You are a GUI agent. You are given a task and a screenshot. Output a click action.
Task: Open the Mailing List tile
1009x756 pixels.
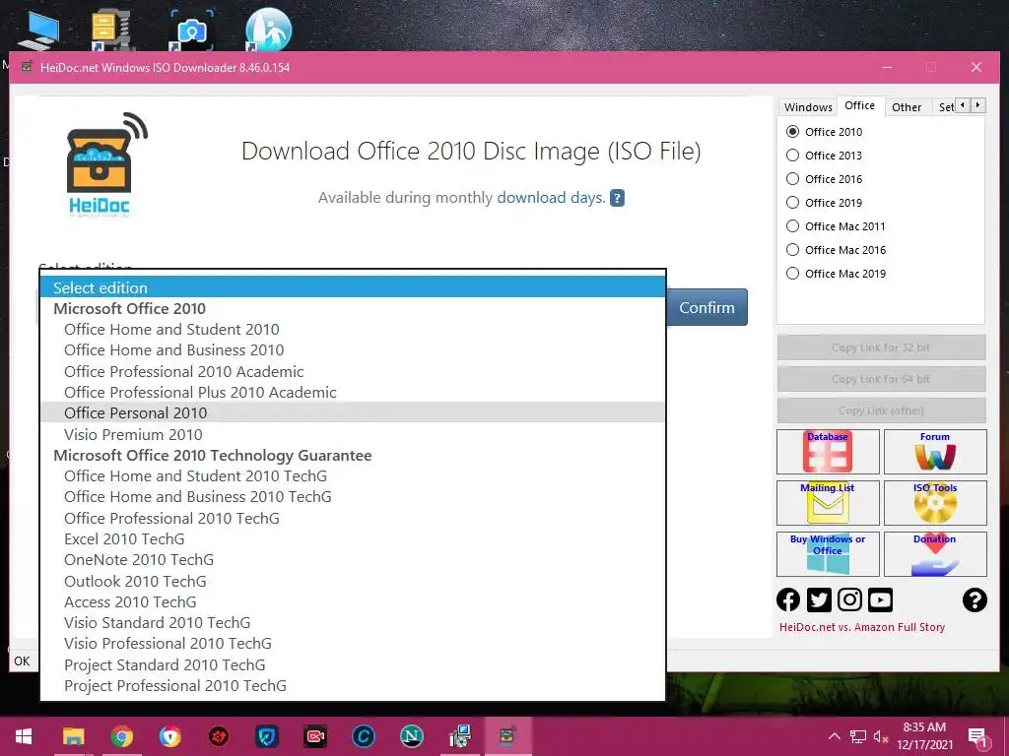pyautogui.click(x=828, y=503)
